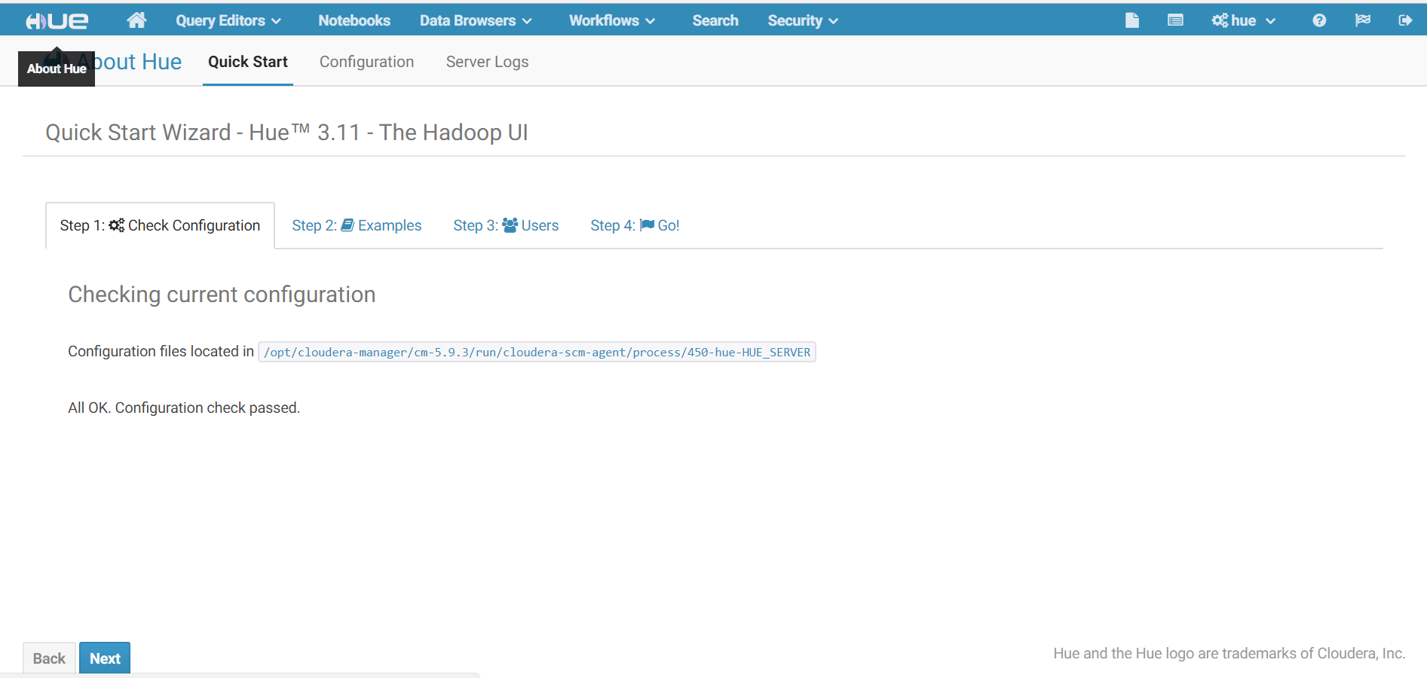Switch to the Server Logs tab
Image resolution: width=1427 pixels, height=678 pixels.
[487, 62]
